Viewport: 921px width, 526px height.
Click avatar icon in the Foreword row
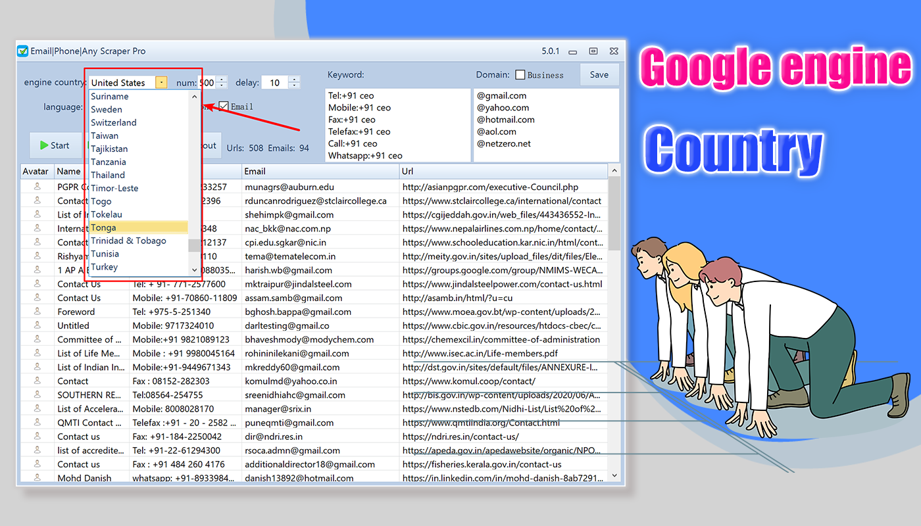click(37, 312)
